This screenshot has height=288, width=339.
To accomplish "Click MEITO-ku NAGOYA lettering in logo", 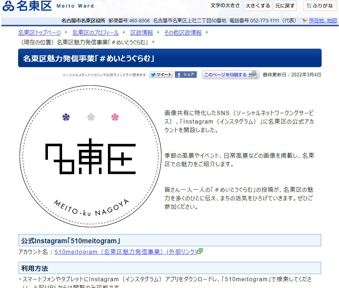I will [91, 208].
